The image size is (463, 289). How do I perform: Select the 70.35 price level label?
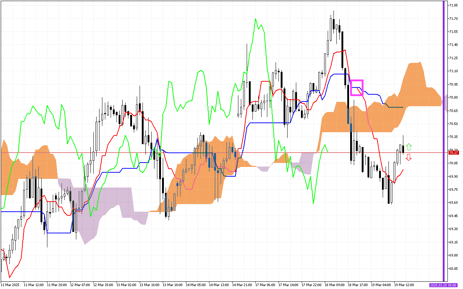tap(453, 137)
